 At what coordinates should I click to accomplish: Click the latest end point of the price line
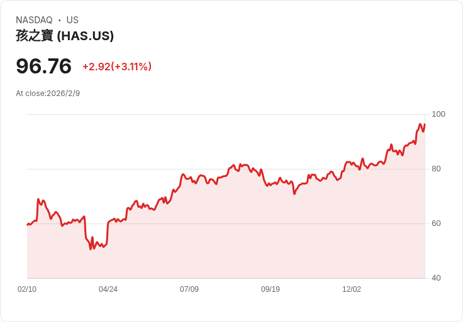(x=425, y=124)
